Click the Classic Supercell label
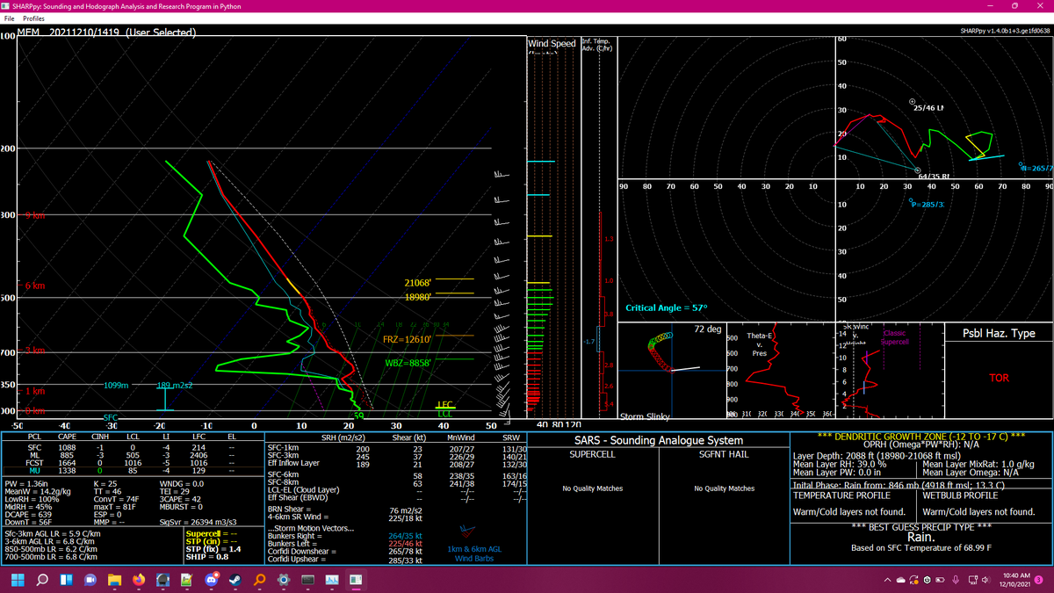1054x593 pixels. click(893, 337)
